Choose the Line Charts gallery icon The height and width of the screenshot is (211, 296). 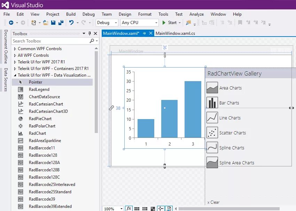212,117
